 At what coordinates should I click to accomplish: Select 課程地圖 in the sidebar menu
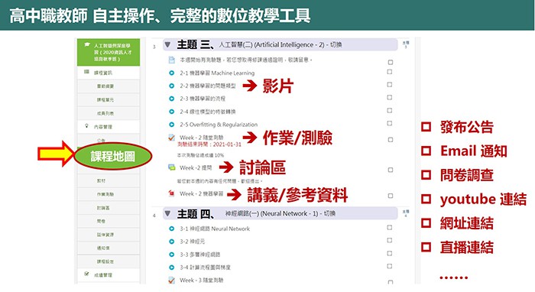click(112, 156)
